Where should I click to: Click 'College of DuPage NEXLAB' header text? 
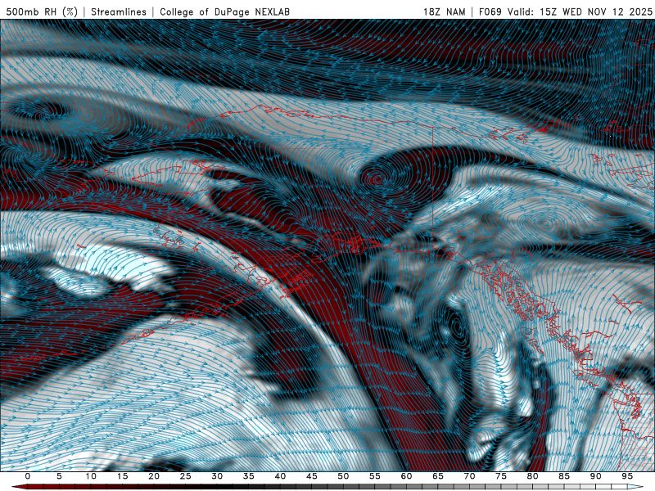click(224, 11)
